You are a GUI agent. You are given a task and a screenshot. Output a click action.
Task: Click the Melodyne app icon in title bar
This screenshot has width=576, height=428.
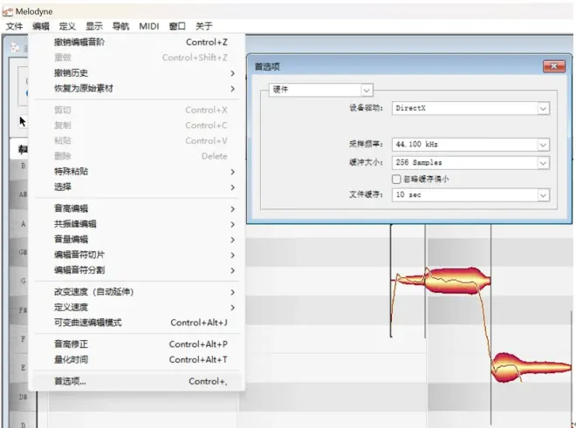(x=7, y=11)
